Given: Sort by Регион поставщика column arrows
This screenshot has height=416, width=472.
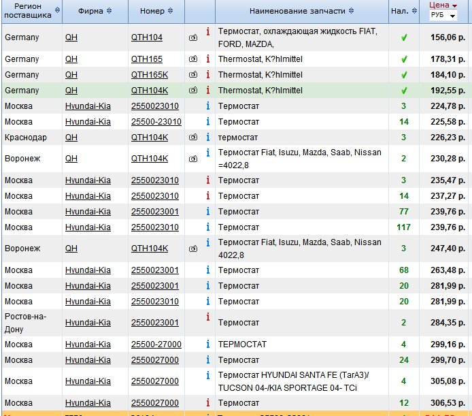Looking at the screenshot, I should click(57, 10).
